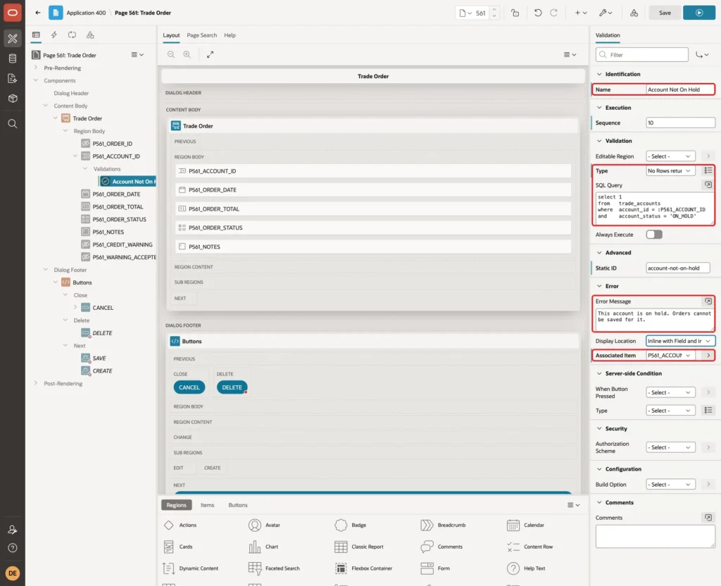Switch to Rendering tab in tree panel
This screenshot has width=721, height=586.
pyautogui.click(x=36, y=35)
